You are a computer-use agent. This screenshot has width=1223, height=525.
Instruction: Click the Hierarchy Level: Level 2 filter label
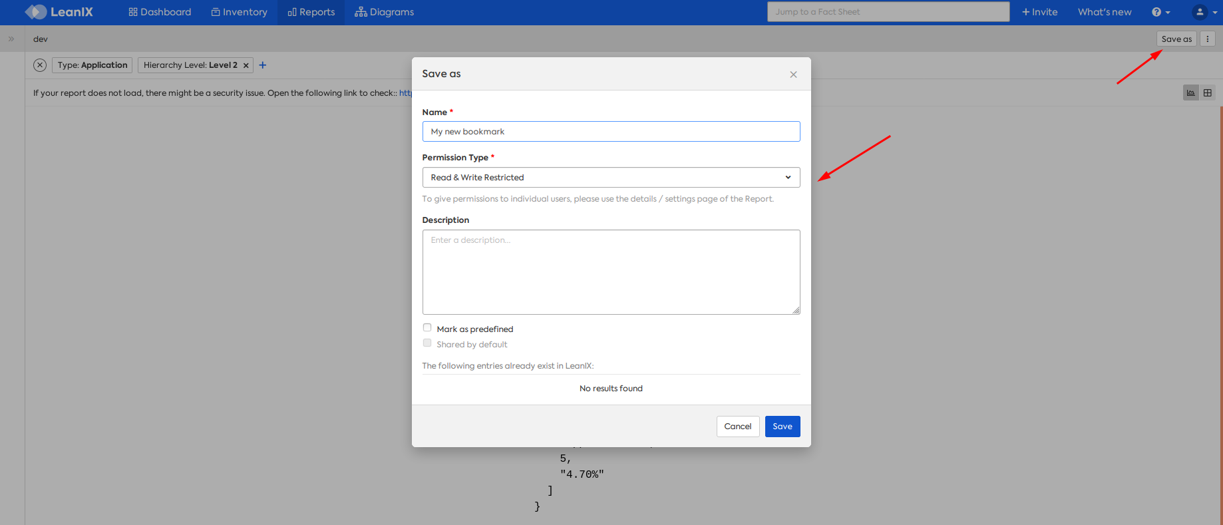click(190, 65)
